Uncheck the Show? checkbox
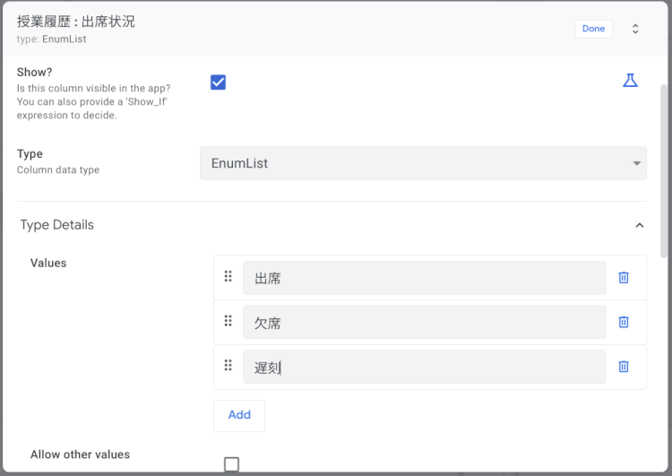This screenshot has width=672, height=476. (x=218, y=82)
